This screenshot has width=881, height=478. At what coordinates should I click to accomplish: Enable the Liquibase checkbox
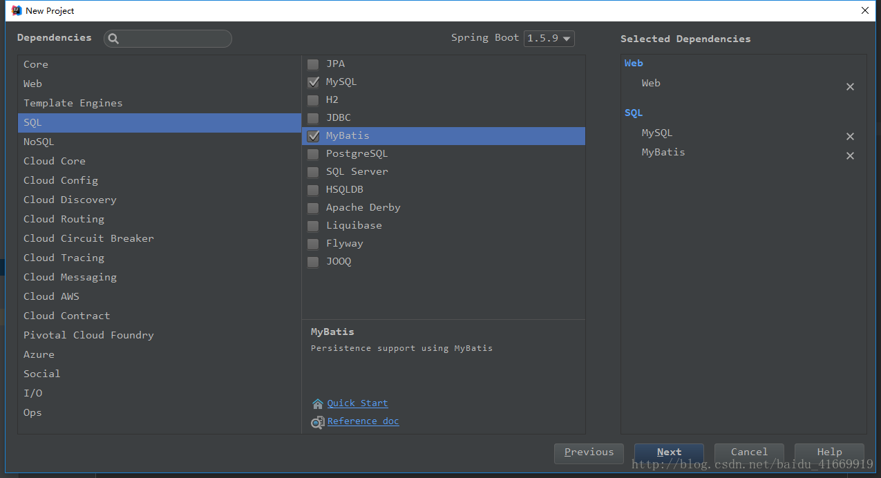point(313,226)
